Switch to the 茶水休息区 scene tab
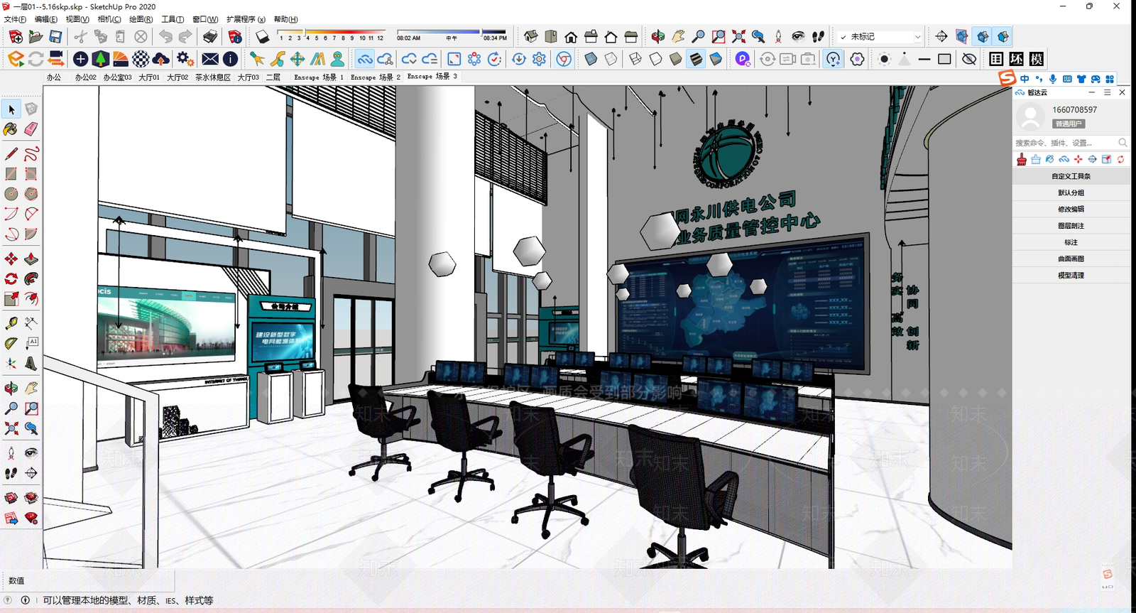The image size is (1136, 613). (x=213, y=77)
